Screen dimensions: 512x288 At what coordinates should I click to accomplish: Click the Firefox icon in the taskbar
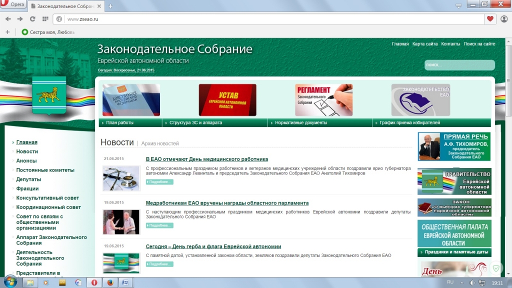click(109, 282)
